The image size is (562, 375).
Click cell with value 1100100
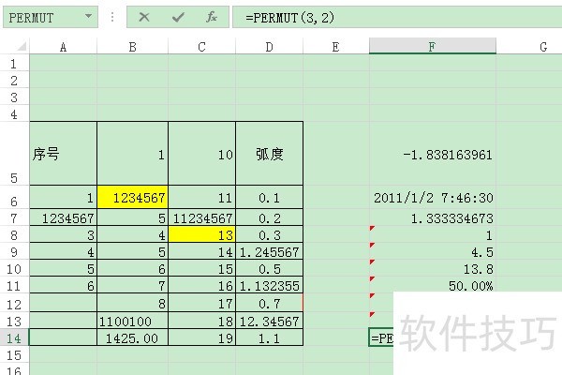[133, 321]
